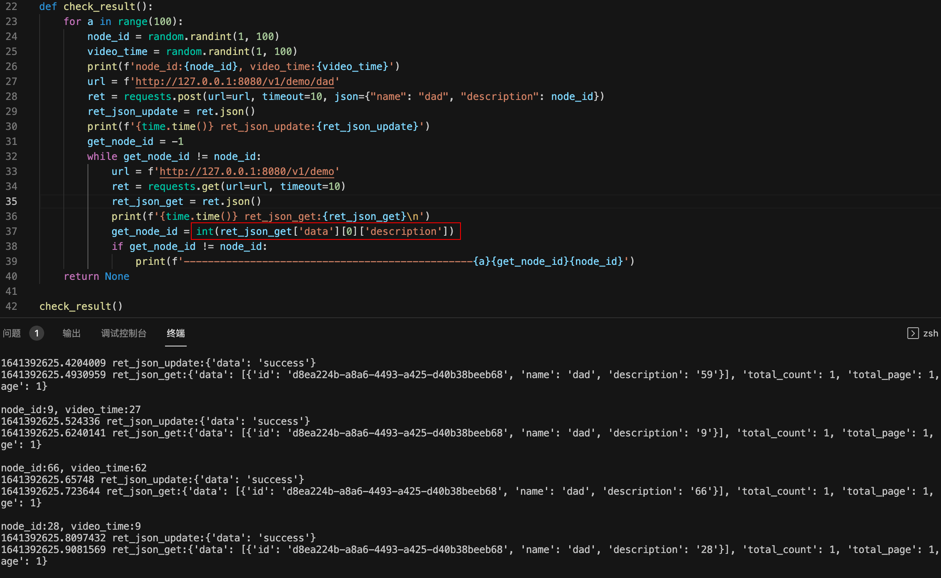Open the 调试控制台 (Debug Console) tab
This screenshot has height=578, width=941.
tap(123, 333)
